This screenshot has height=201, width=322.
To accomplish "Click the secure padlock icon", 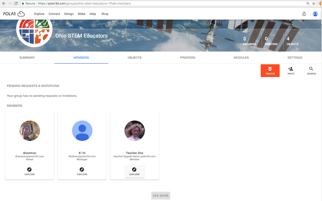I will (x=23, y=4).
